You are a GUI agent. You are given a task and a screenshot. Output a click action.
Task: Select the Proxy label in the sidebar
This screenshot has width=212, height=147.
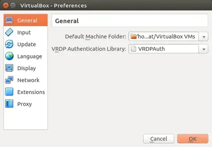(x=24, y=104)
